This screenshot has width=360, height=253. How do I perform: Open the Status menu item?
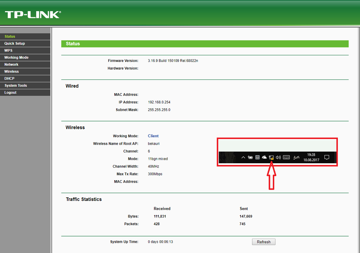click(x=25, y=37)
